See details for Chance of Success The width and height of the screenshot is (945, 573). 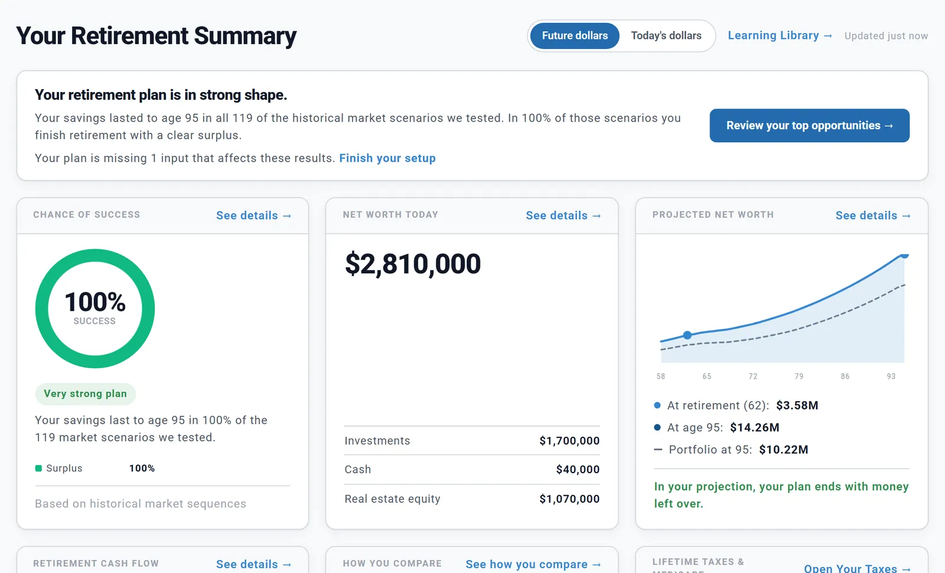click(253, 215)
